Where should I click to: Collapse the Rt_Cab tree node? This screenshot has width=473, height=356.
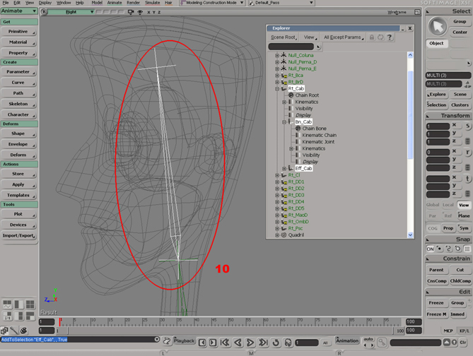point(277,88)
